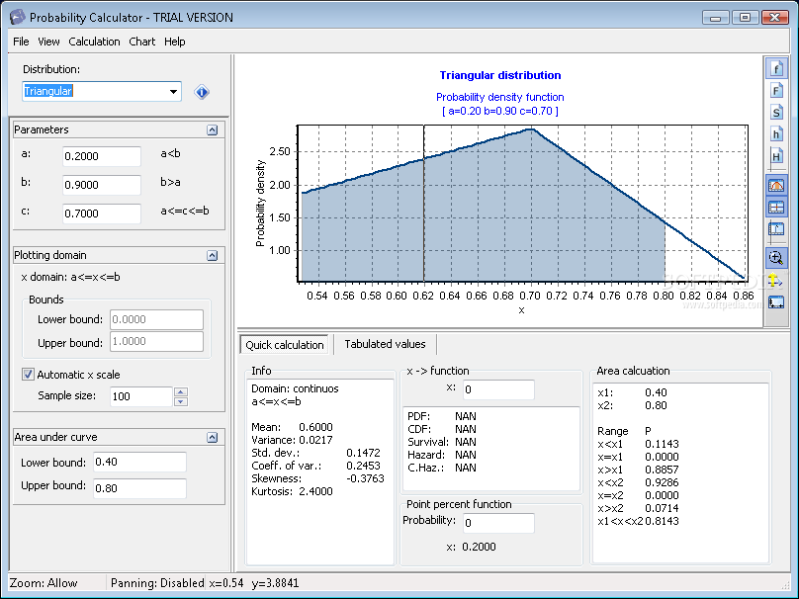Open the Chart menu

tap(141, 42)
